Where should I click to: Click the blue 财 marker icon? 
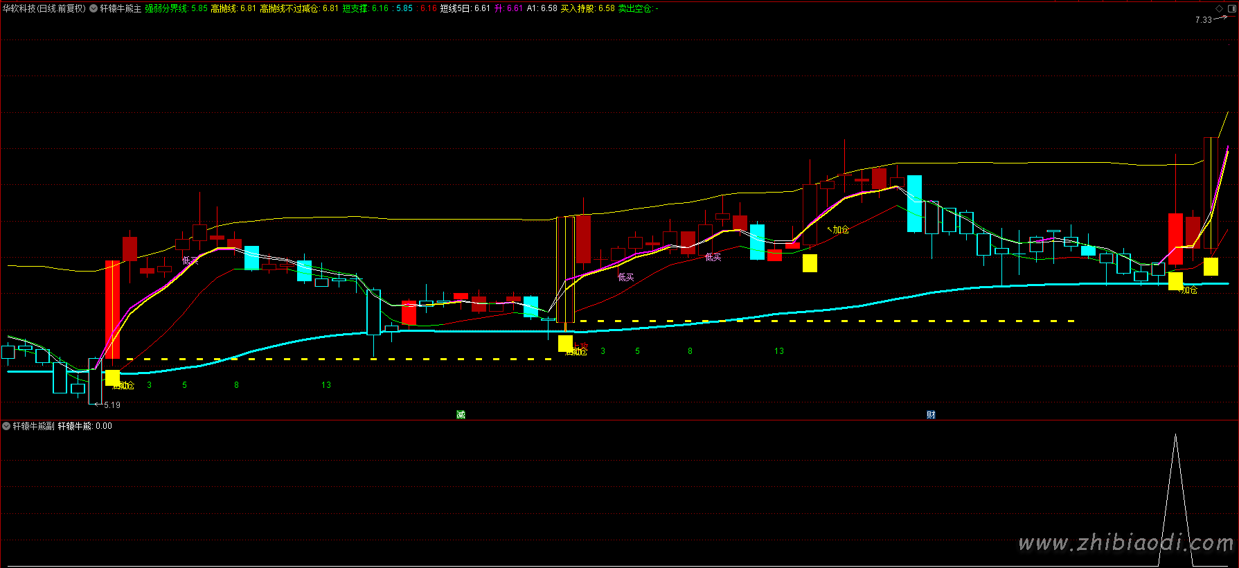point(931,414)
